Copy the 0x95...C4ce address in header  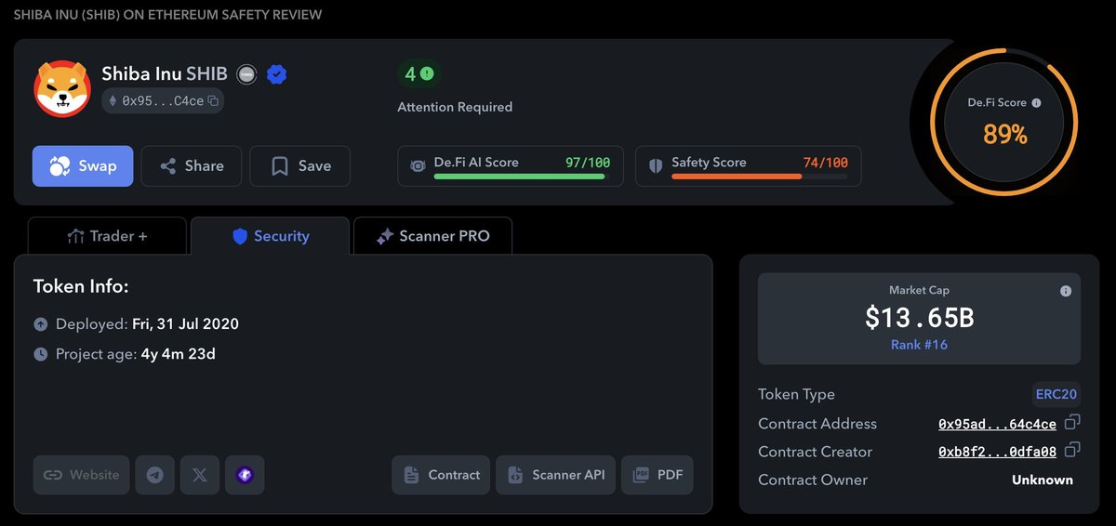tap(213, 100)
